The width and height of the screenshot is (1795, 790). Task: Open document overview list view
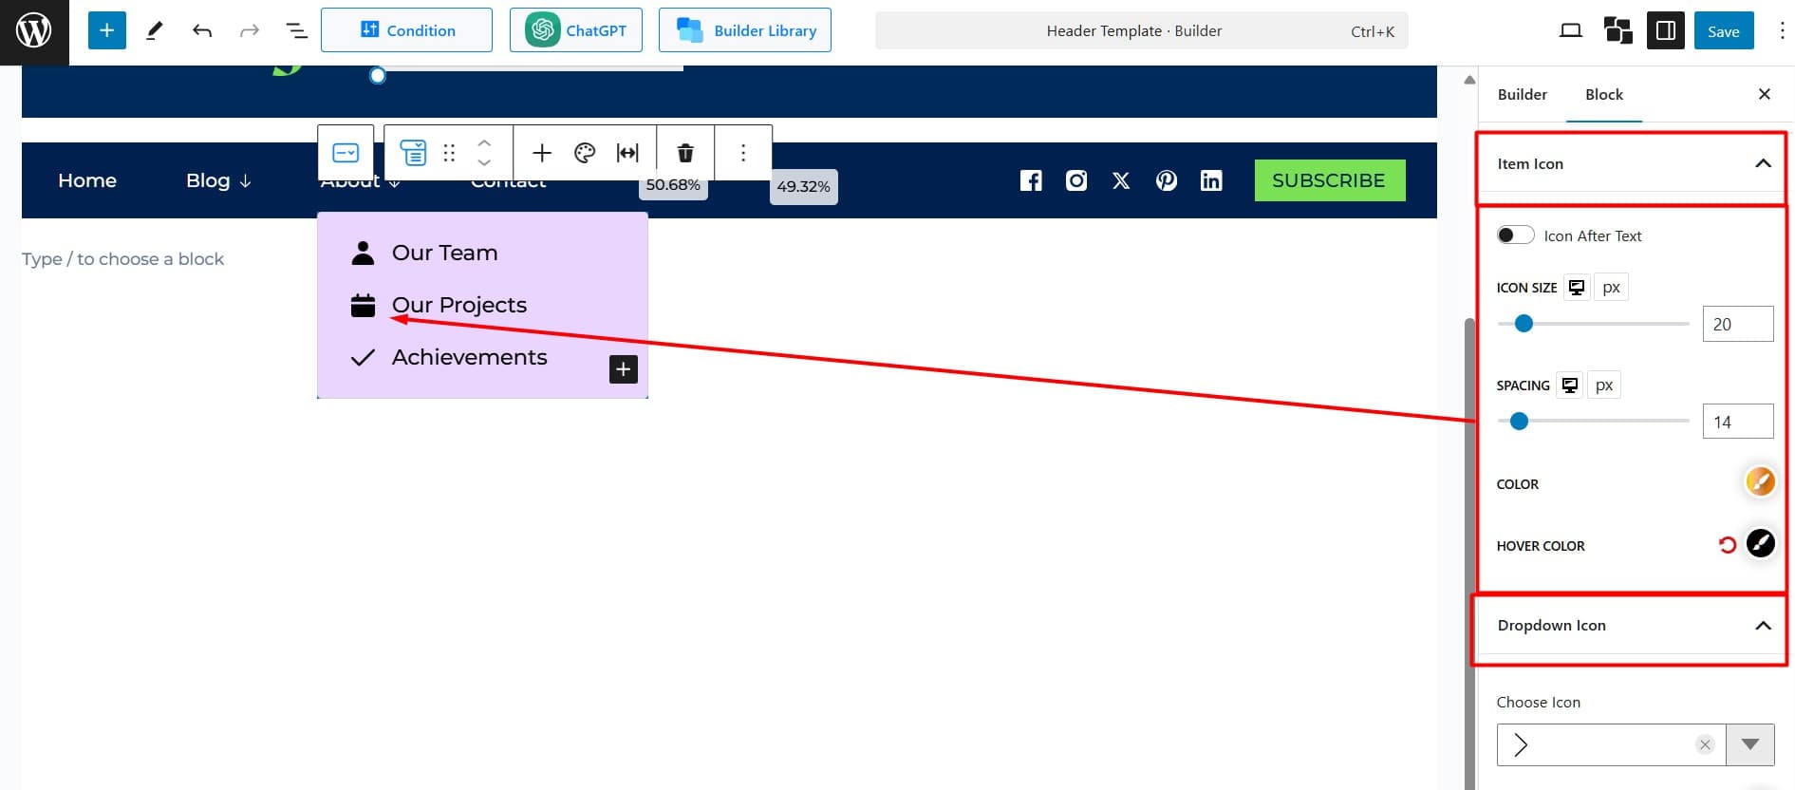tap(296, 30)
